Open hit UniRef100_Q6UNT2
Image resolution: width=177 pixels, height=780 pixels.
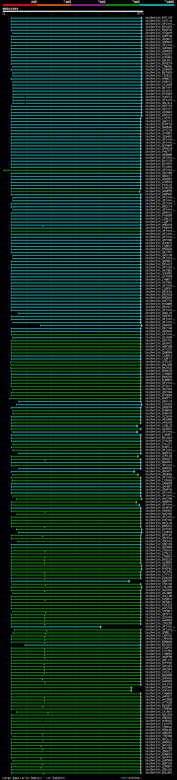click(159, 39)
